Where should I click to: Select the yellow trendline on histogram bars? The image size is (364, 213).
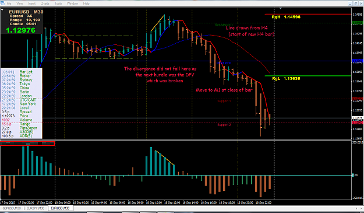pyautogui.click(x=165, y=158)
